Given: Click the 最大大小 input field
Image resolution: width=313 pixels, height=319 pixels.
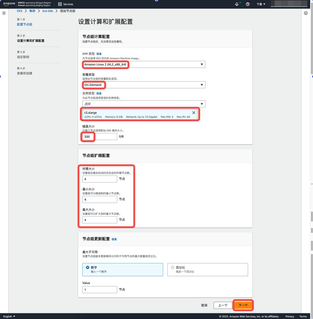Looking at the screenshot, I should pyautogui.click(x=99, y=220).
